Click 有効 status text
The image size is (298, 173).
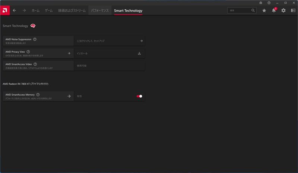coord(79,96)
